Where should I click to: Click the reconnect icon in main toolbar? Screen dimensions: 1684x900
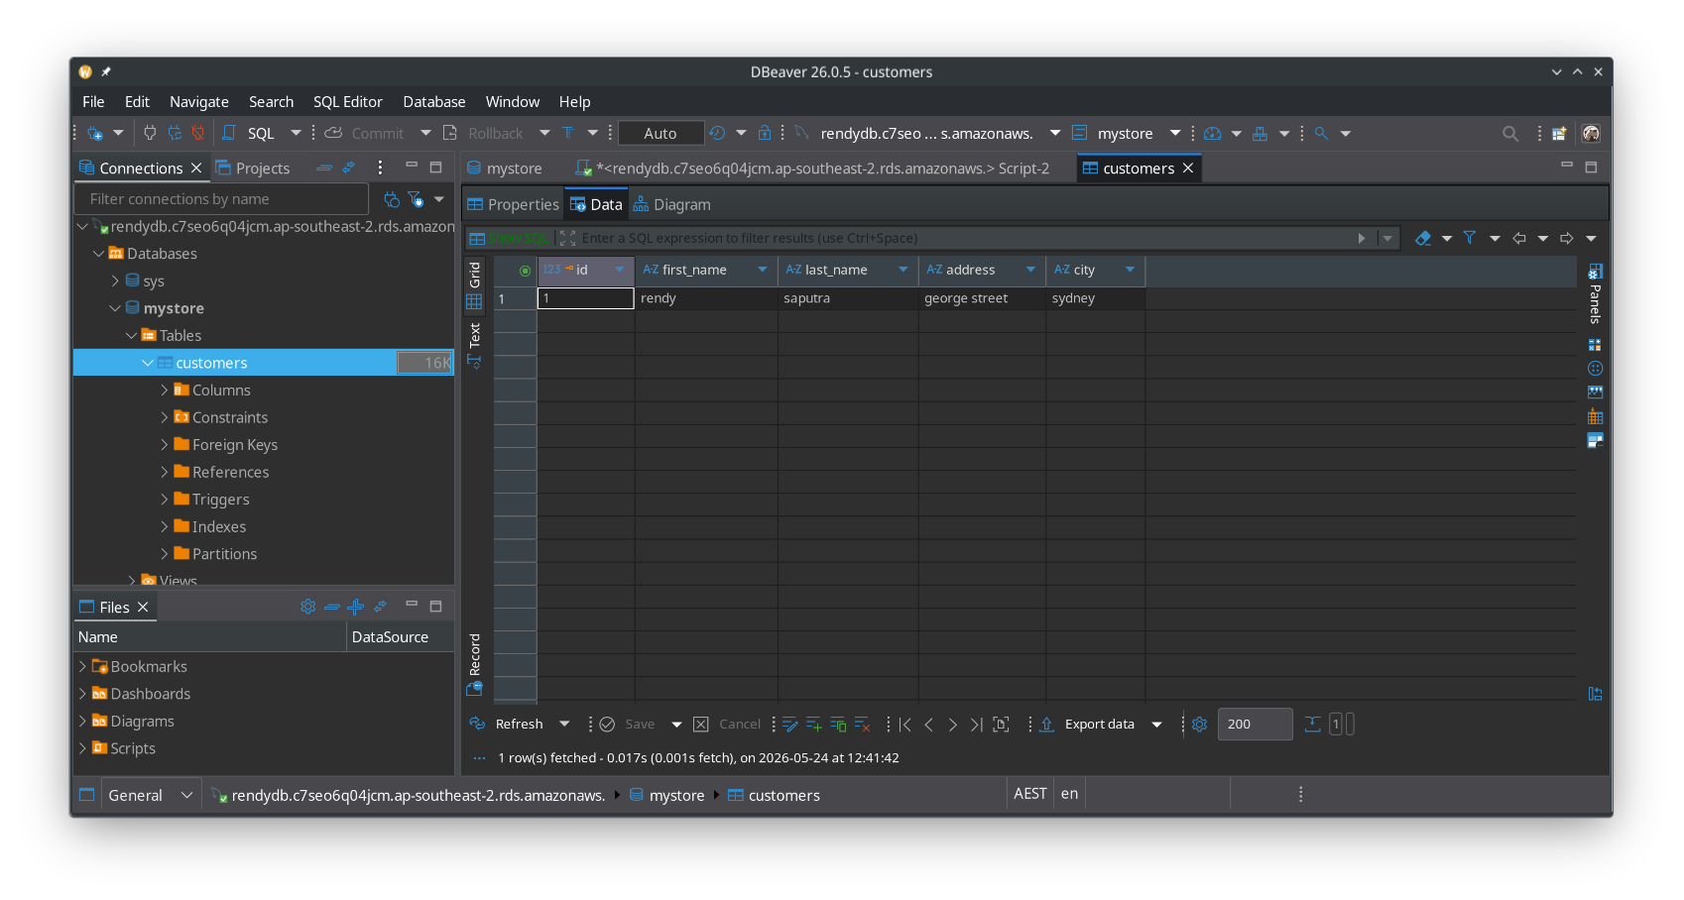pyautogui.click(x=175, y=133)
